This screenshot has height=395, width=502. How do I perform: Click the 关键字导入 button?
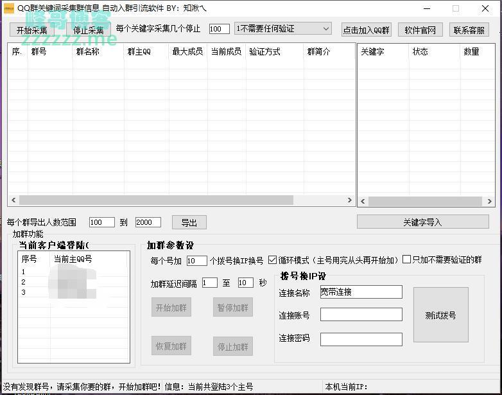(422, 222)
